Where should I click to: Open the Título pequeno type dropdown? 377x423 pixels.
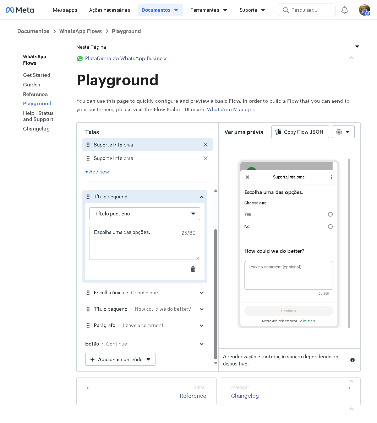point(145,214)
